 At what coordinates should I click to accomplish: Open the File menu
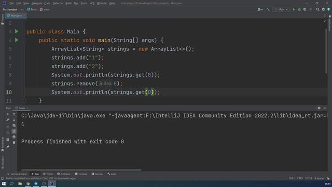[11, 3]
